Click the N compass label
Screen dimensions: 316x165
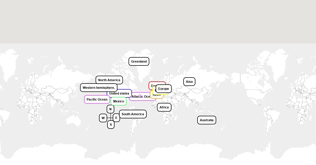point(111,109)
